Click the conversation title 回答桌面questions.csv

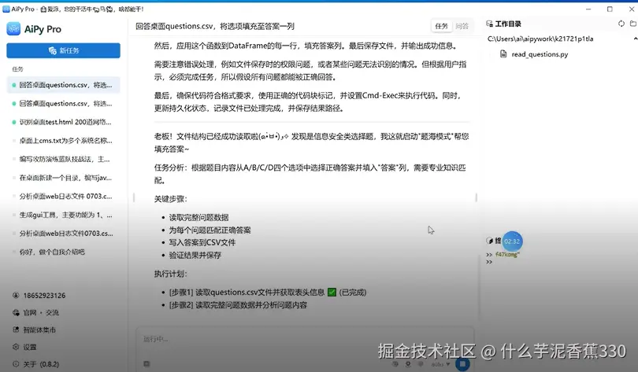[215, 26]
